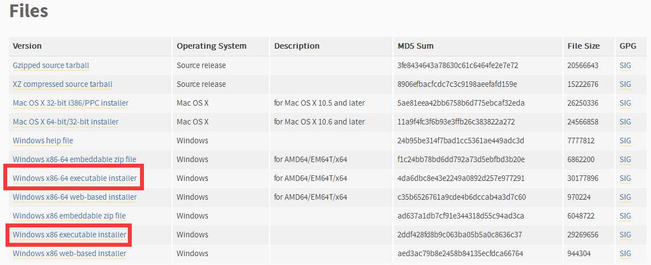Click Windows x86-64 executable installer link

click(75, 178)
